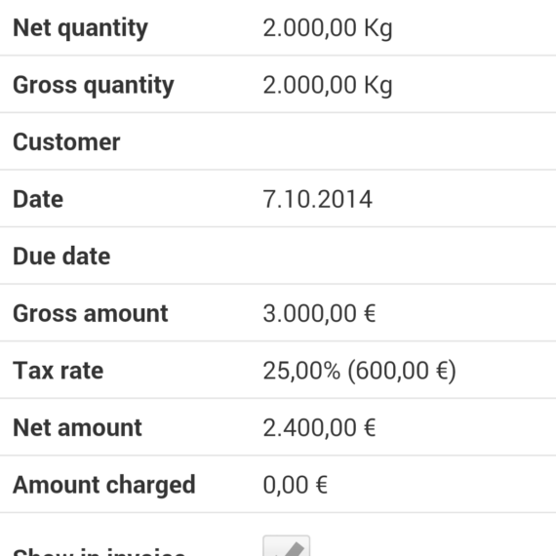Image resolution: width=556 pixels, height=556 pixels.
Task: Tap the Net amount value 2.400,00 €
Action: click(x=319, y=428)
